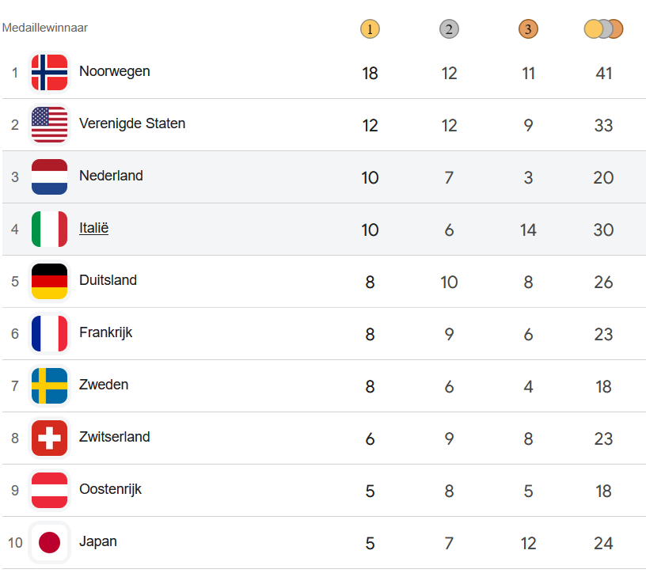The image size is (646, 573).
Task: Open the Italië country link
Action: (x=93, y=228)
